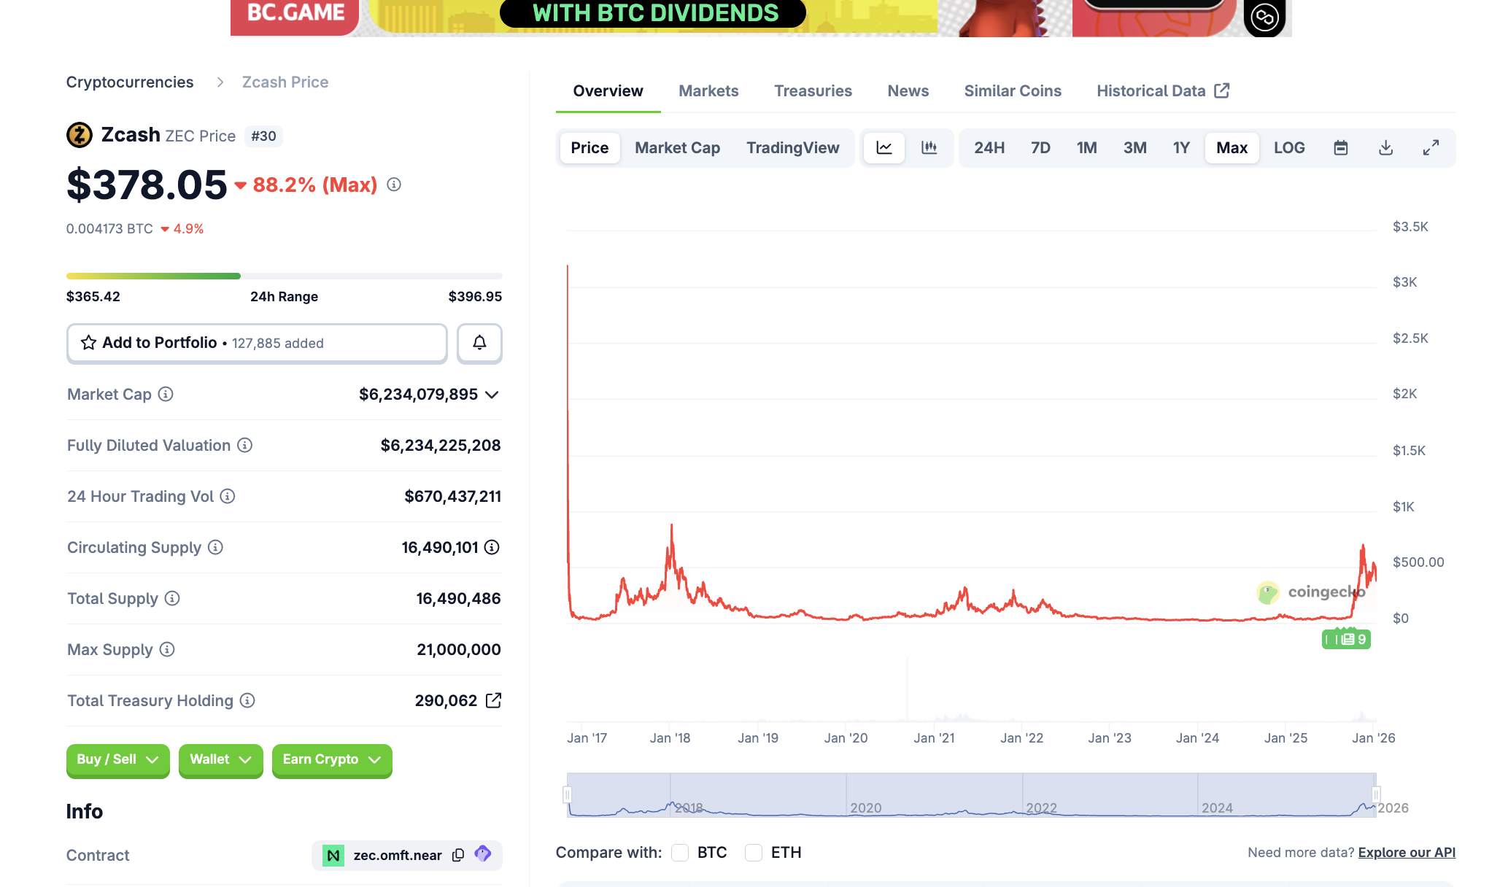Screen dimensions: 1500x887
Task: Enable the BTC comparison checkbox
Action: [680, 852]
